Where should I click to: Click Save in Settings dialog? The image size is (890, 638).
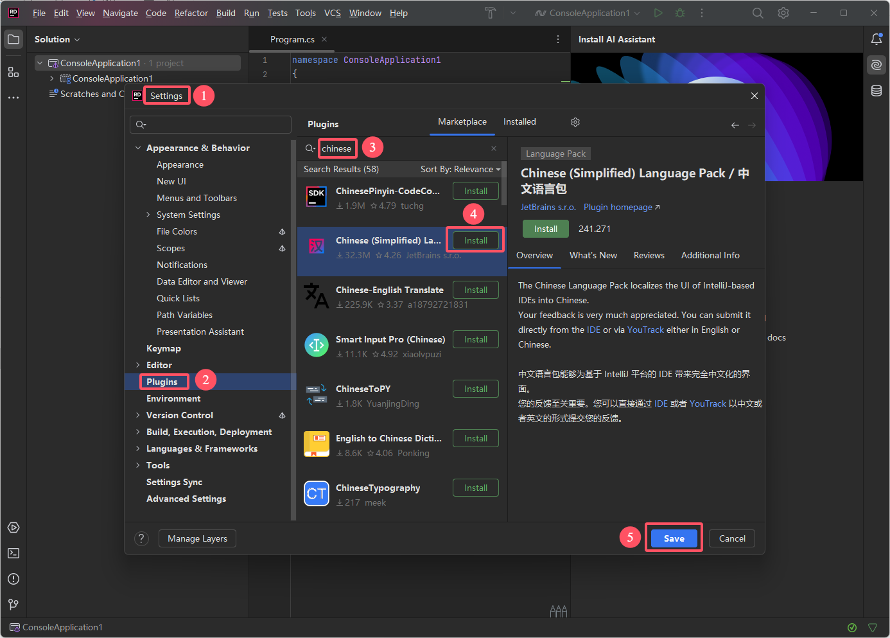pyautogui.click(x=674, y=538)
